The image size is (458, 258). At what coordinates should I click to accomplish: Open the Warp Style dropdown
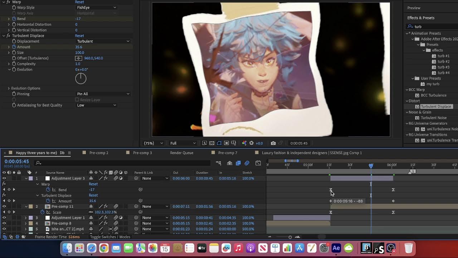tap(97, 8)
